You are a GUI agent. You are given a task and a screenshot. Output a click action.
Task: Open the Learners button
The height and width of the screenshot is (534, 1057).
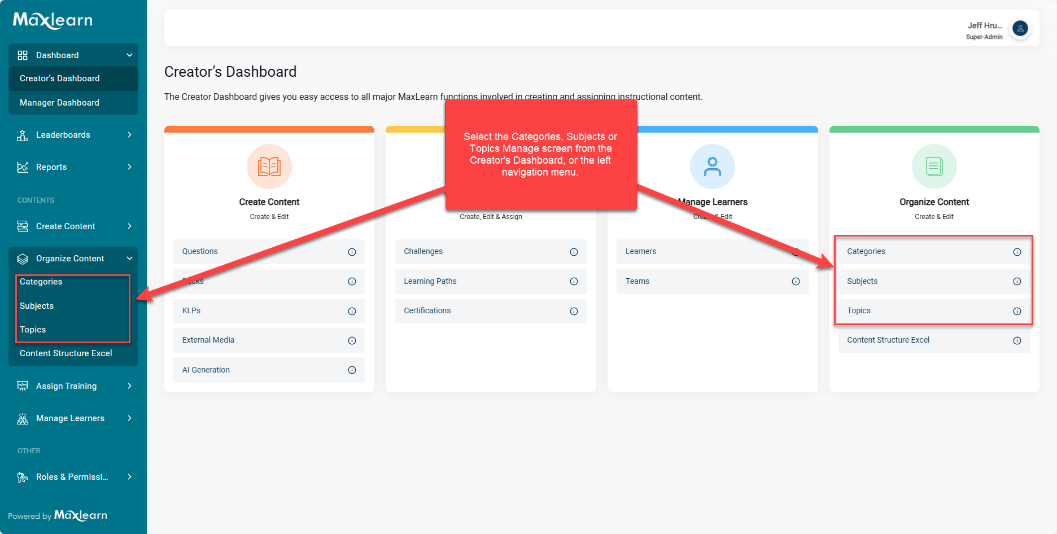pos(713,252)
